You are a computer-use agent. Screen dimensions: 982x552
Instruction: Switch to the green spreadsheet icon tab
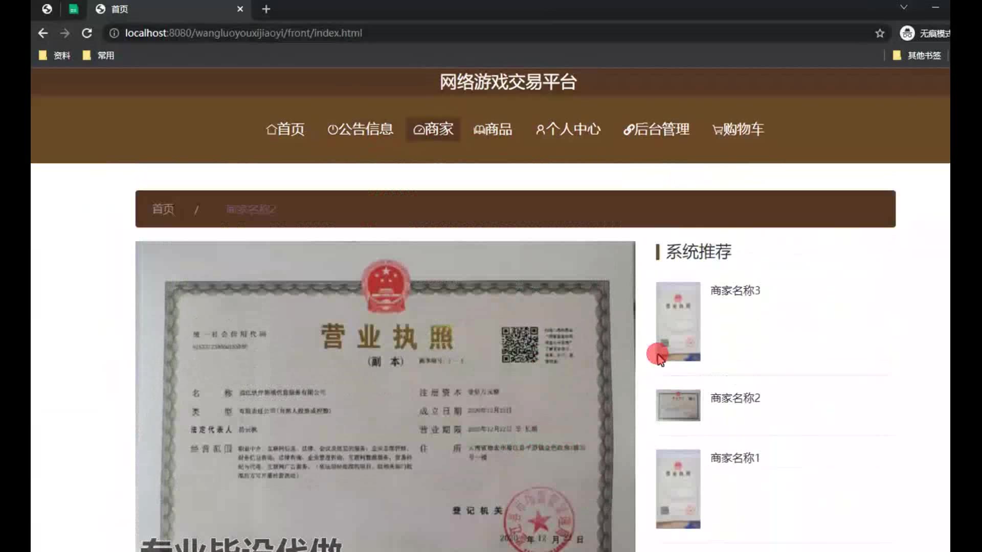[74, 9]
